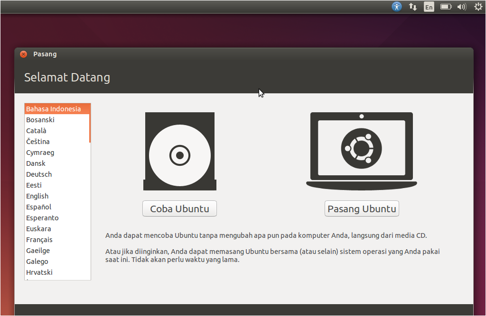Select Català language
The image size is (486, 316).
57,131
